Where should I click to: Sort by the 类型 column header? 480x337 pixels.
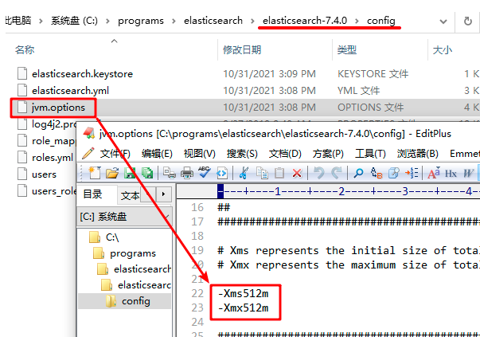(347, 49)
